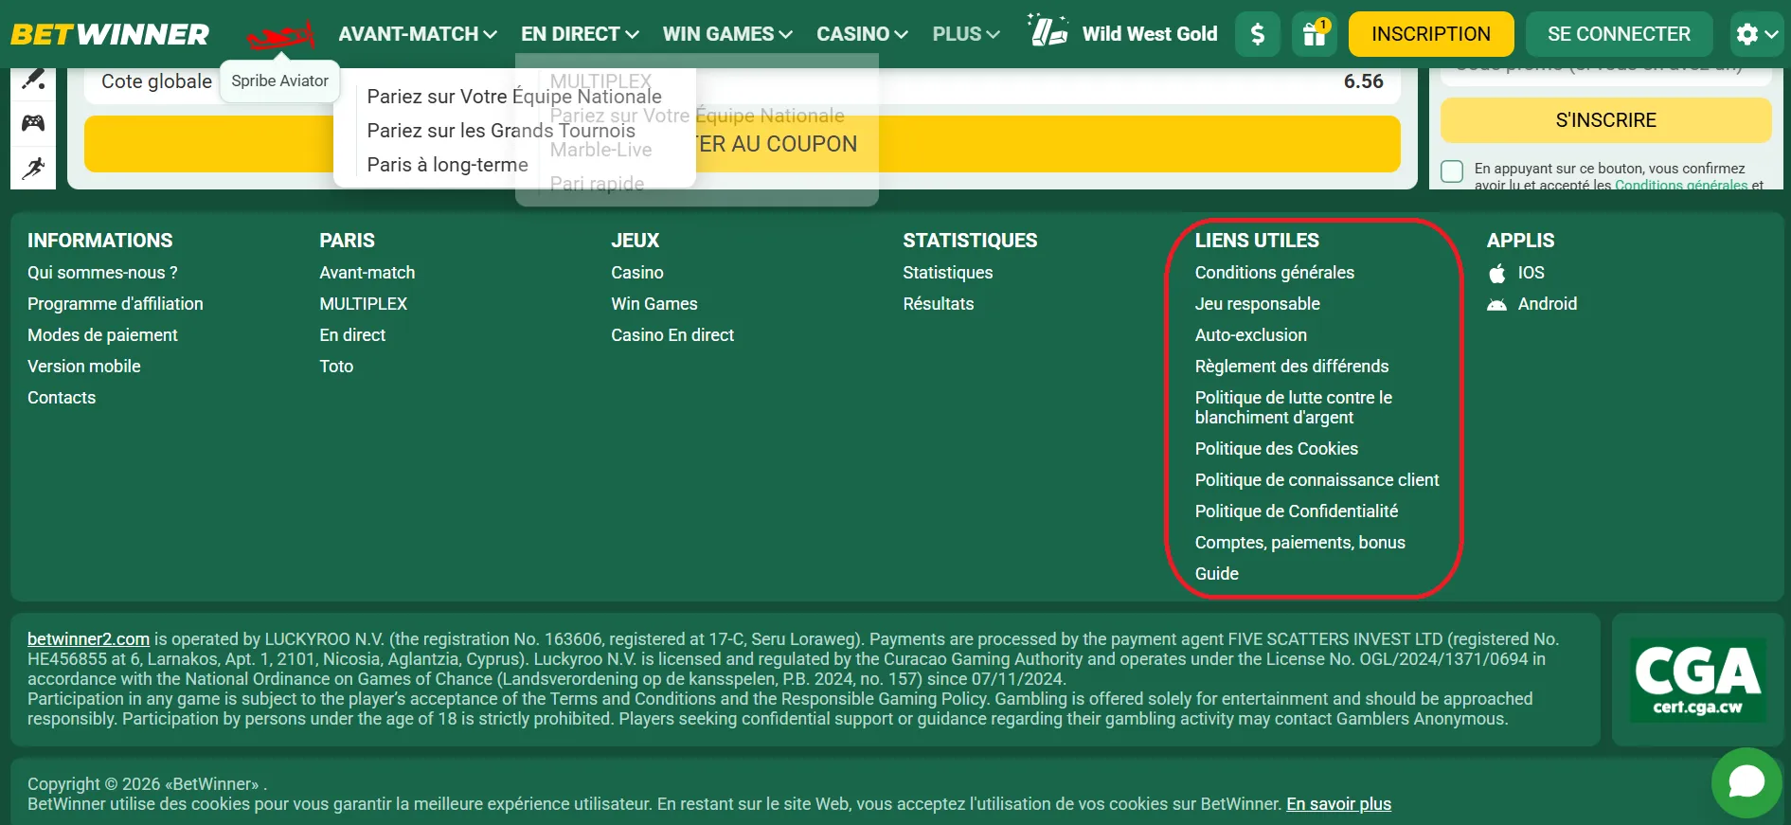The width and height of the screenshot is (1791, 825).
Task: Tick the Conditions générales acceptance checkbox
Action: click(1452, 171)
